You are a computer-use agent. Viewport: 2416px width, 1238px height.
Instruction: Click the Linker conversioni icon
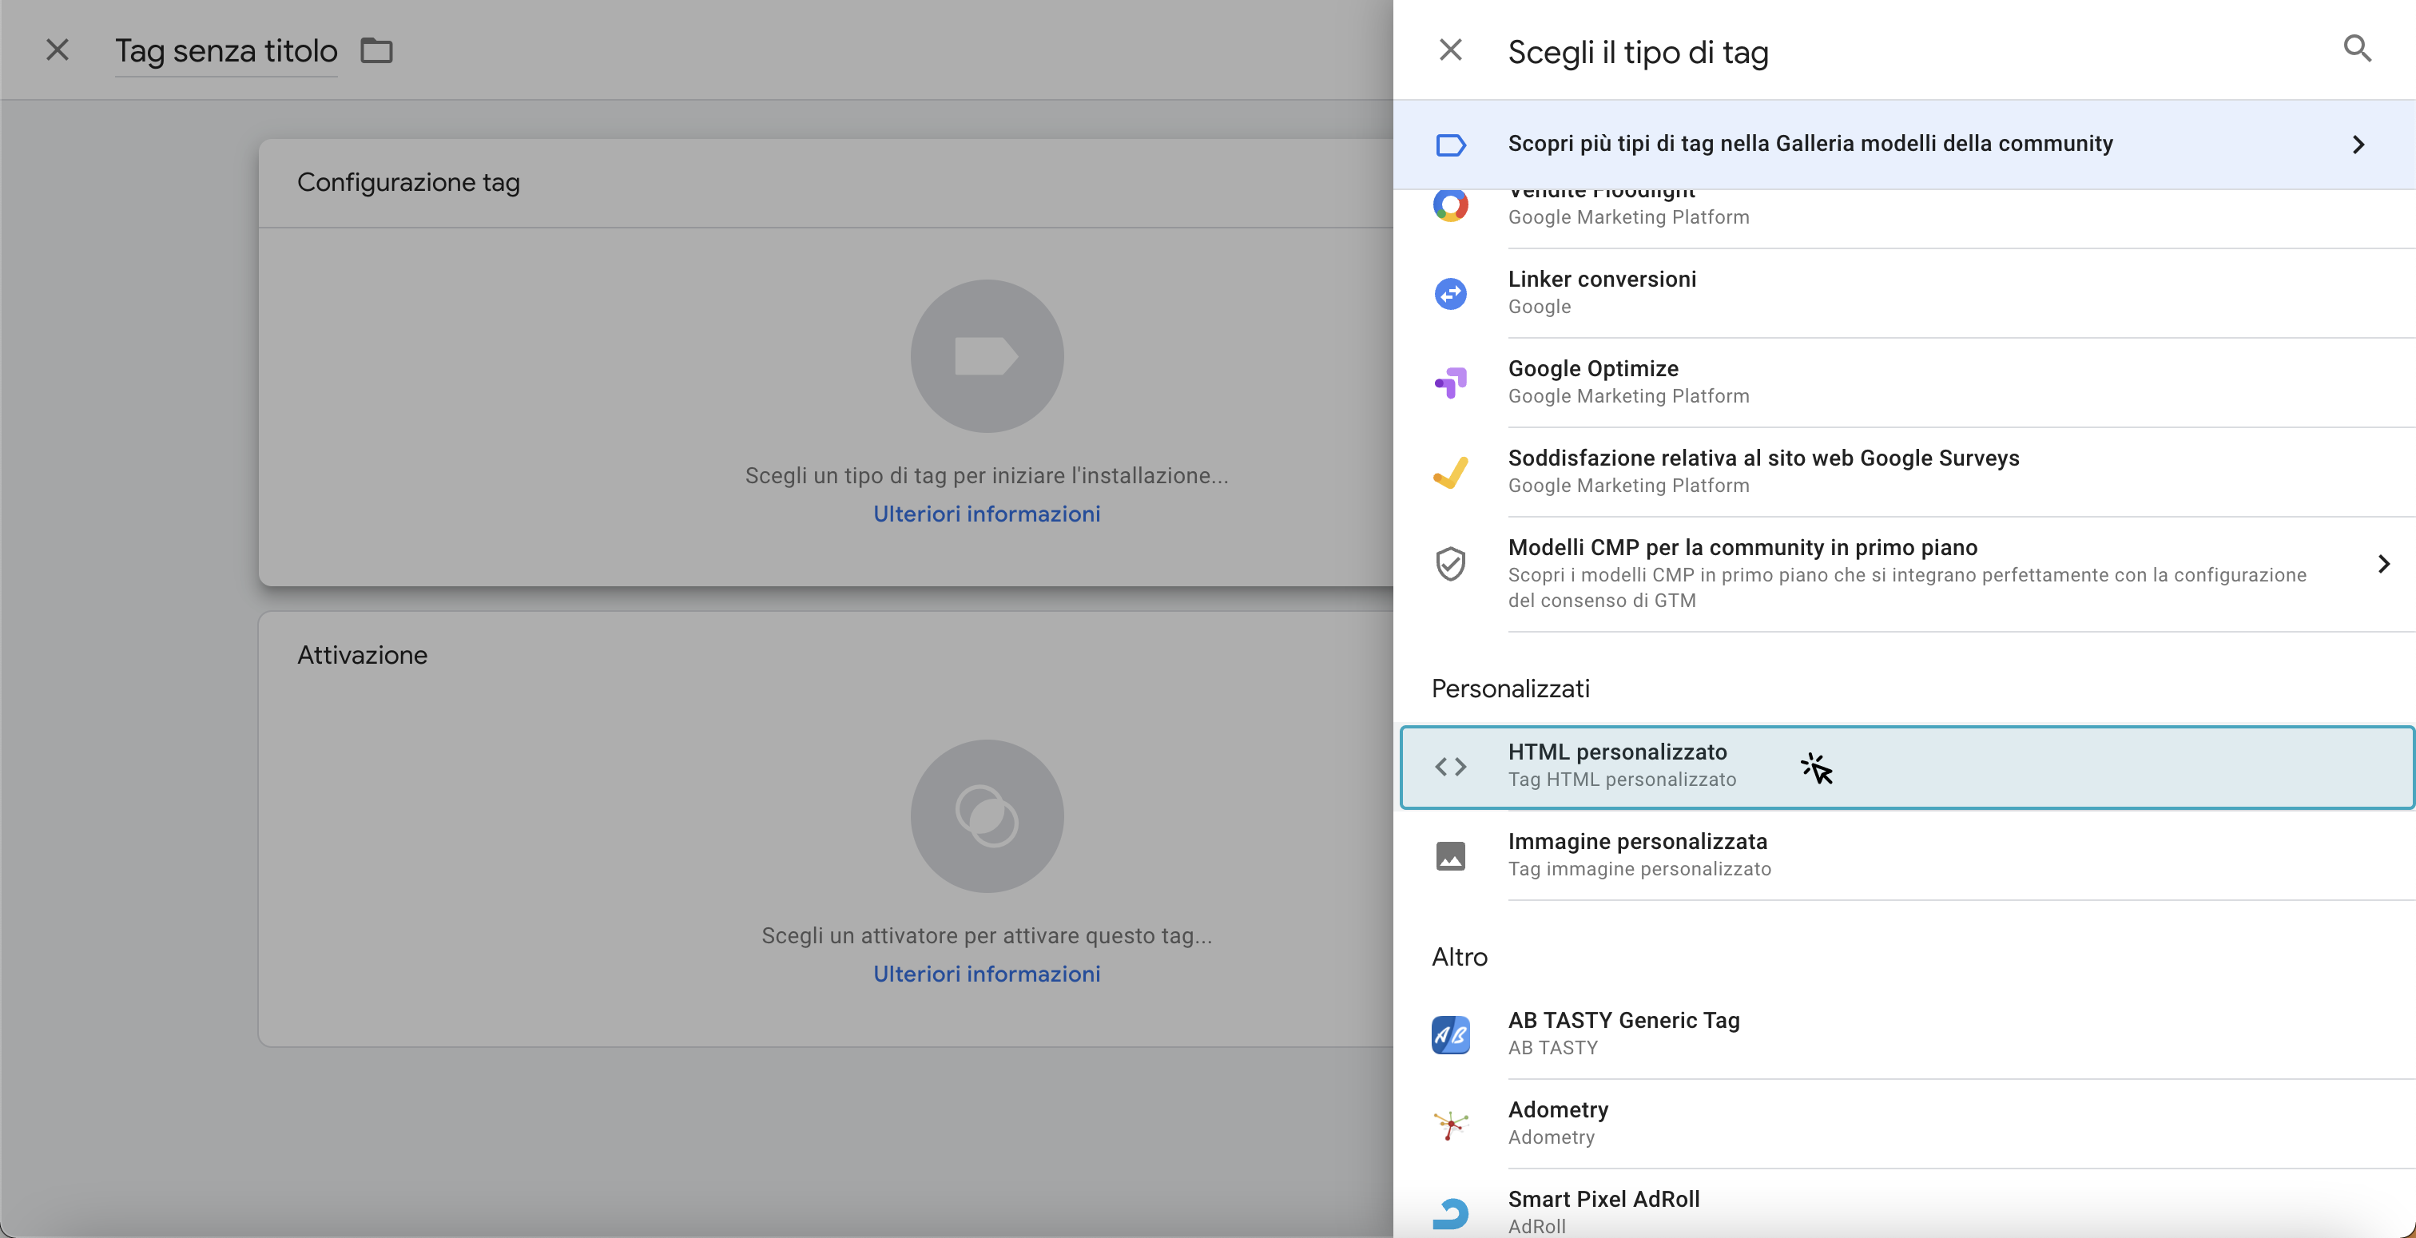pos(1450,294)
